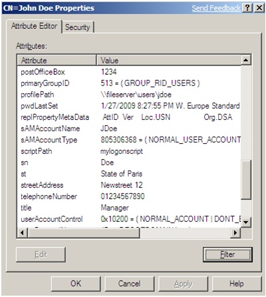This screenshot has width=266, height=297.
Task: Click the Filter button
Action: [227, 254]
